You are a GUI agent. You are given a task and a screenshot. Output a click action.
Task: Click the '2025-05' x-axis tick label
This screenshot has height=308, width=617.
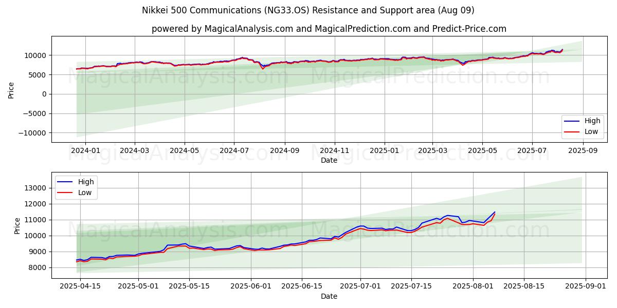[x=482, y=151]
